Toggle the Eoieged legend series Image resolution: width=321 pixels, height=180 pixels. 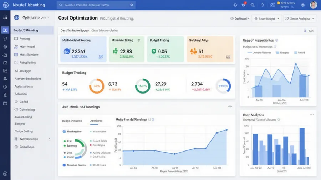click(282, 53)
